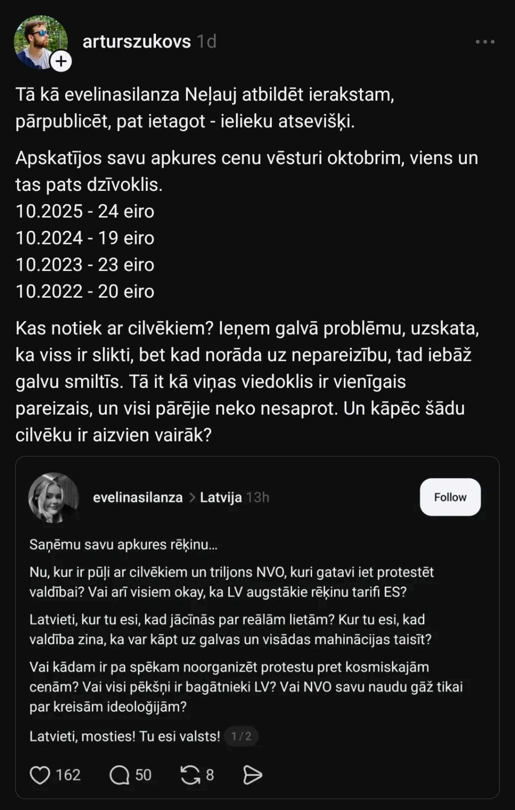Click the 8 reposts count

[210, 775]
